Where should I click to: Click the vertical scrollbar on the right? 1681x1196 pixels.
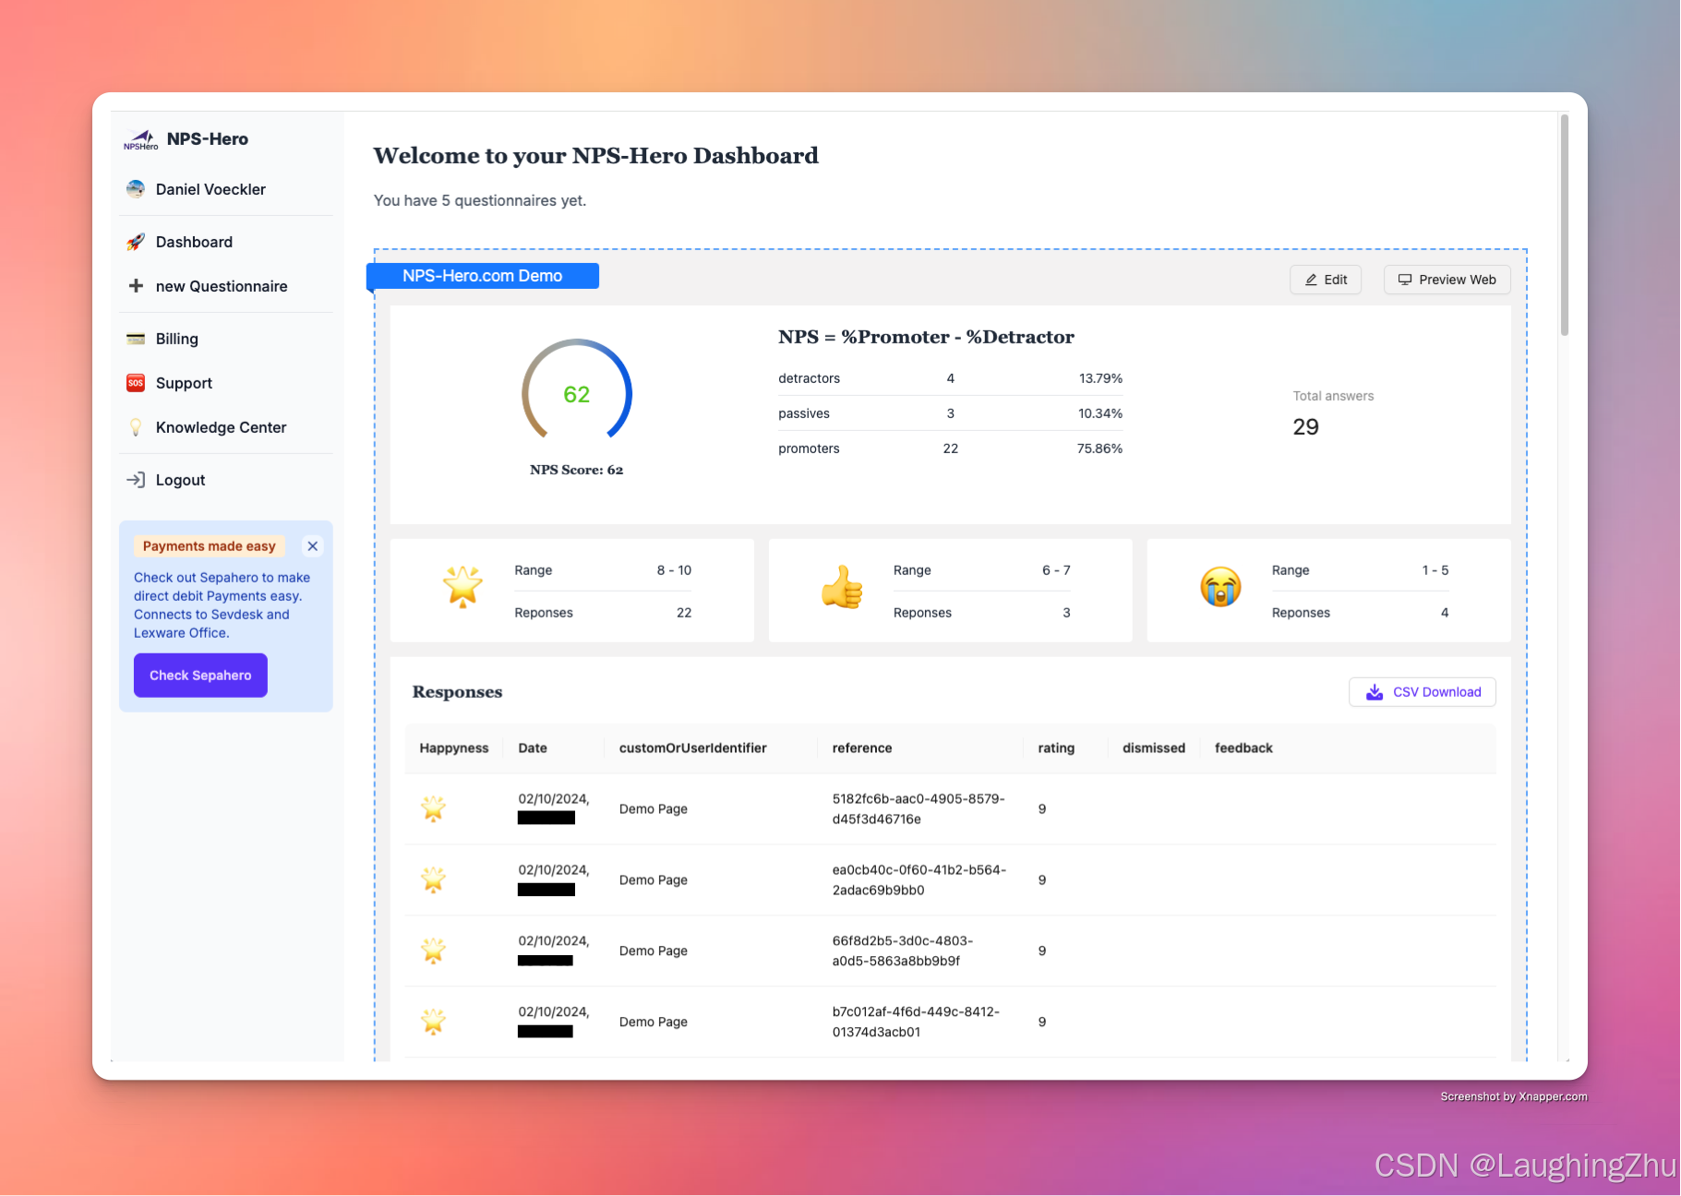click(1564, 225)
